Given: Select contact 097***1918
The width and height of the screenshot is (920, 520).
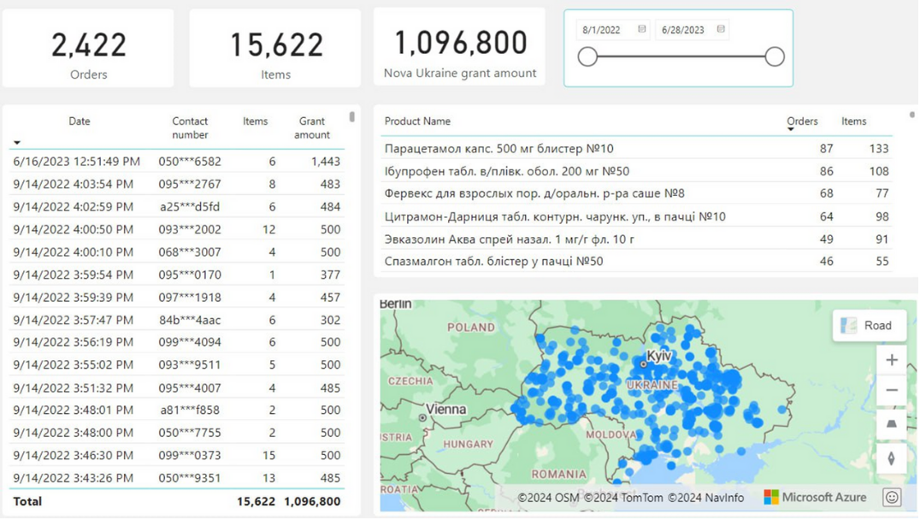Looking at the screenshot, I should click(x=190, y=298).
